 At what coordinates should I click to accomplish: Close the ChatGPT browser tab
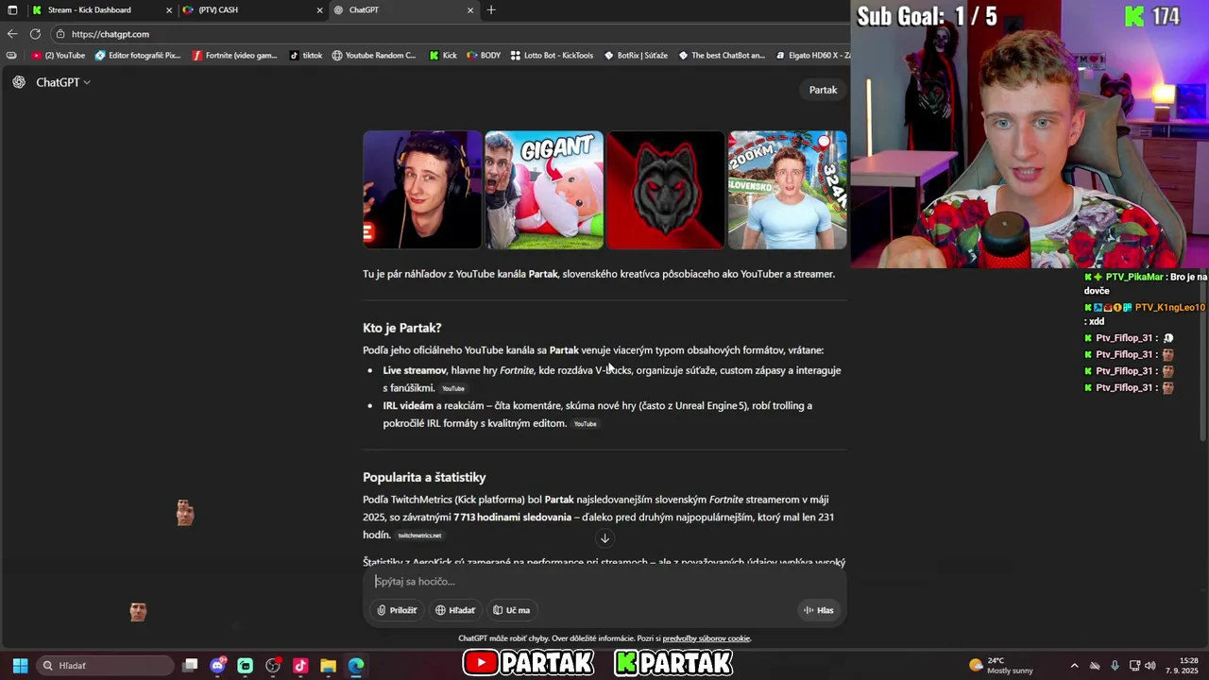(470, 10)
